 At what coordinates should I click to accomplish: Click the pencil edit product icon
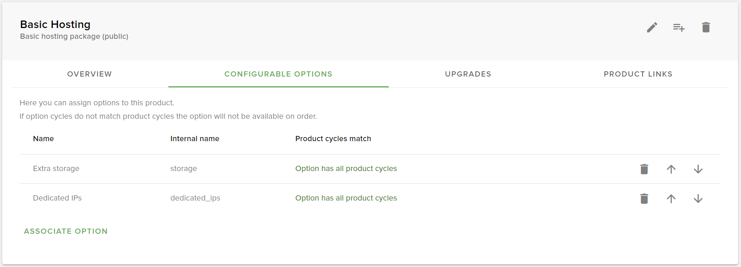652,27
